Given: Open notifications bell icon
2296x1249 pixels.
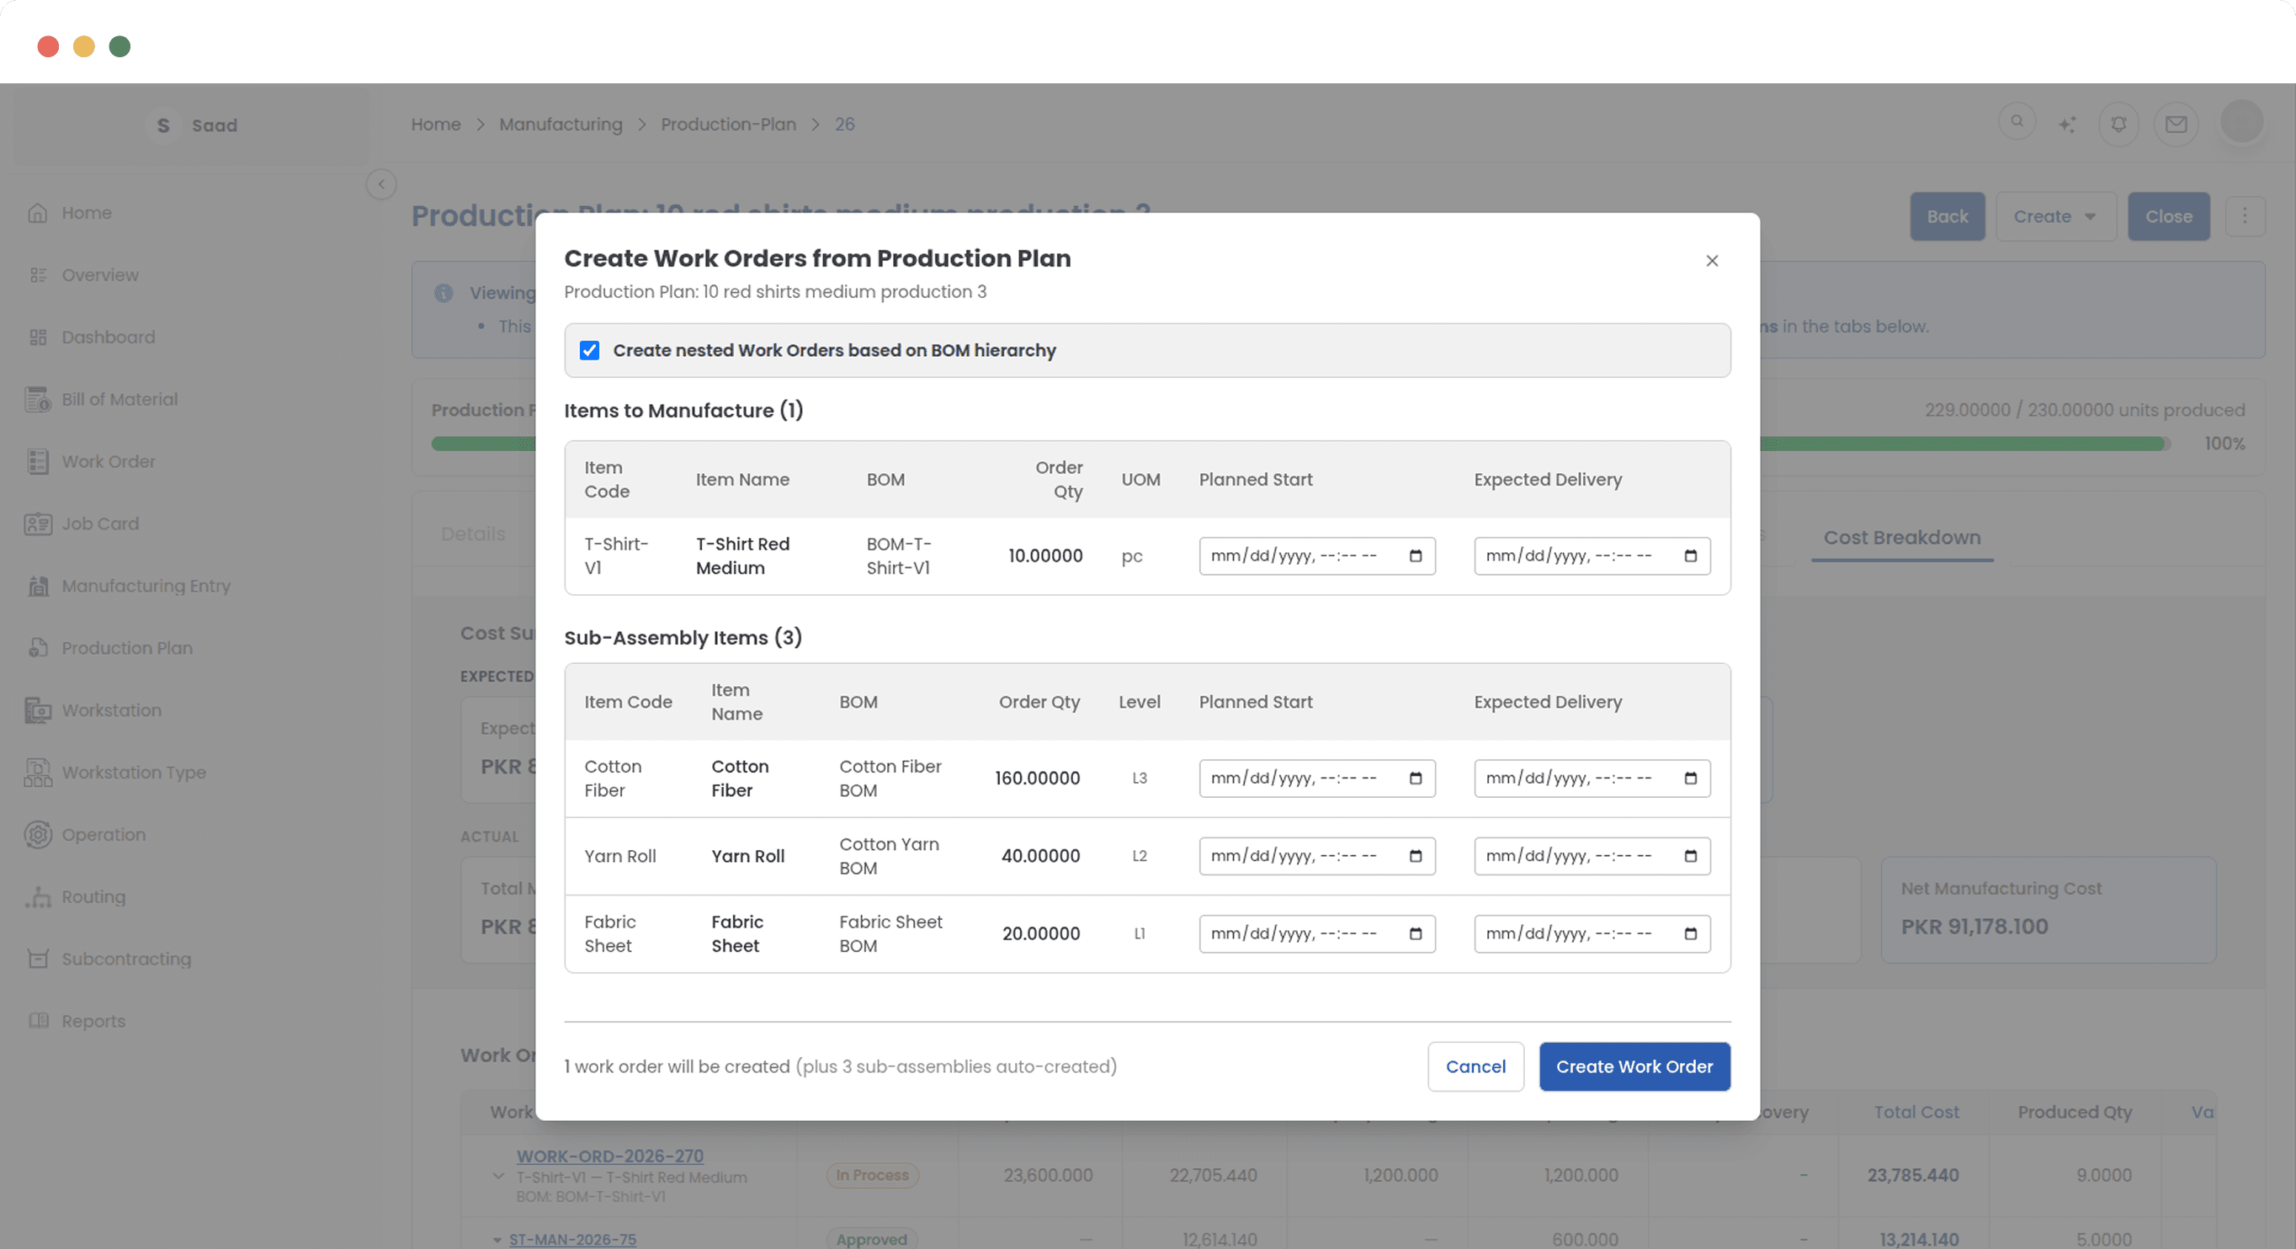Looking at the screenshot, I should click(2118, 124).
